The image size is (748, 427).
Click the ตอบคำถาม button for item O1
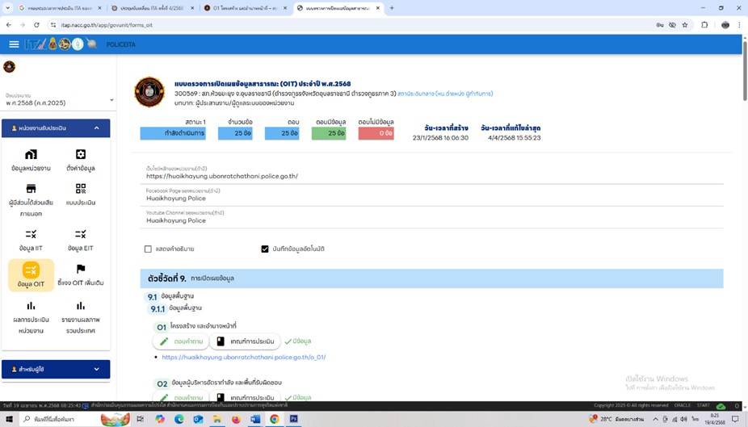181,341
